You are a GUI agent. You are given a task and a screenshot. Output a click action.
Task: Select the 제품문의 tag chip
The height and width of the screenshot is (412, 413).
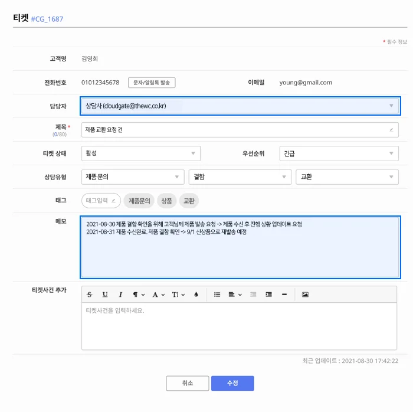coord(139,201)
